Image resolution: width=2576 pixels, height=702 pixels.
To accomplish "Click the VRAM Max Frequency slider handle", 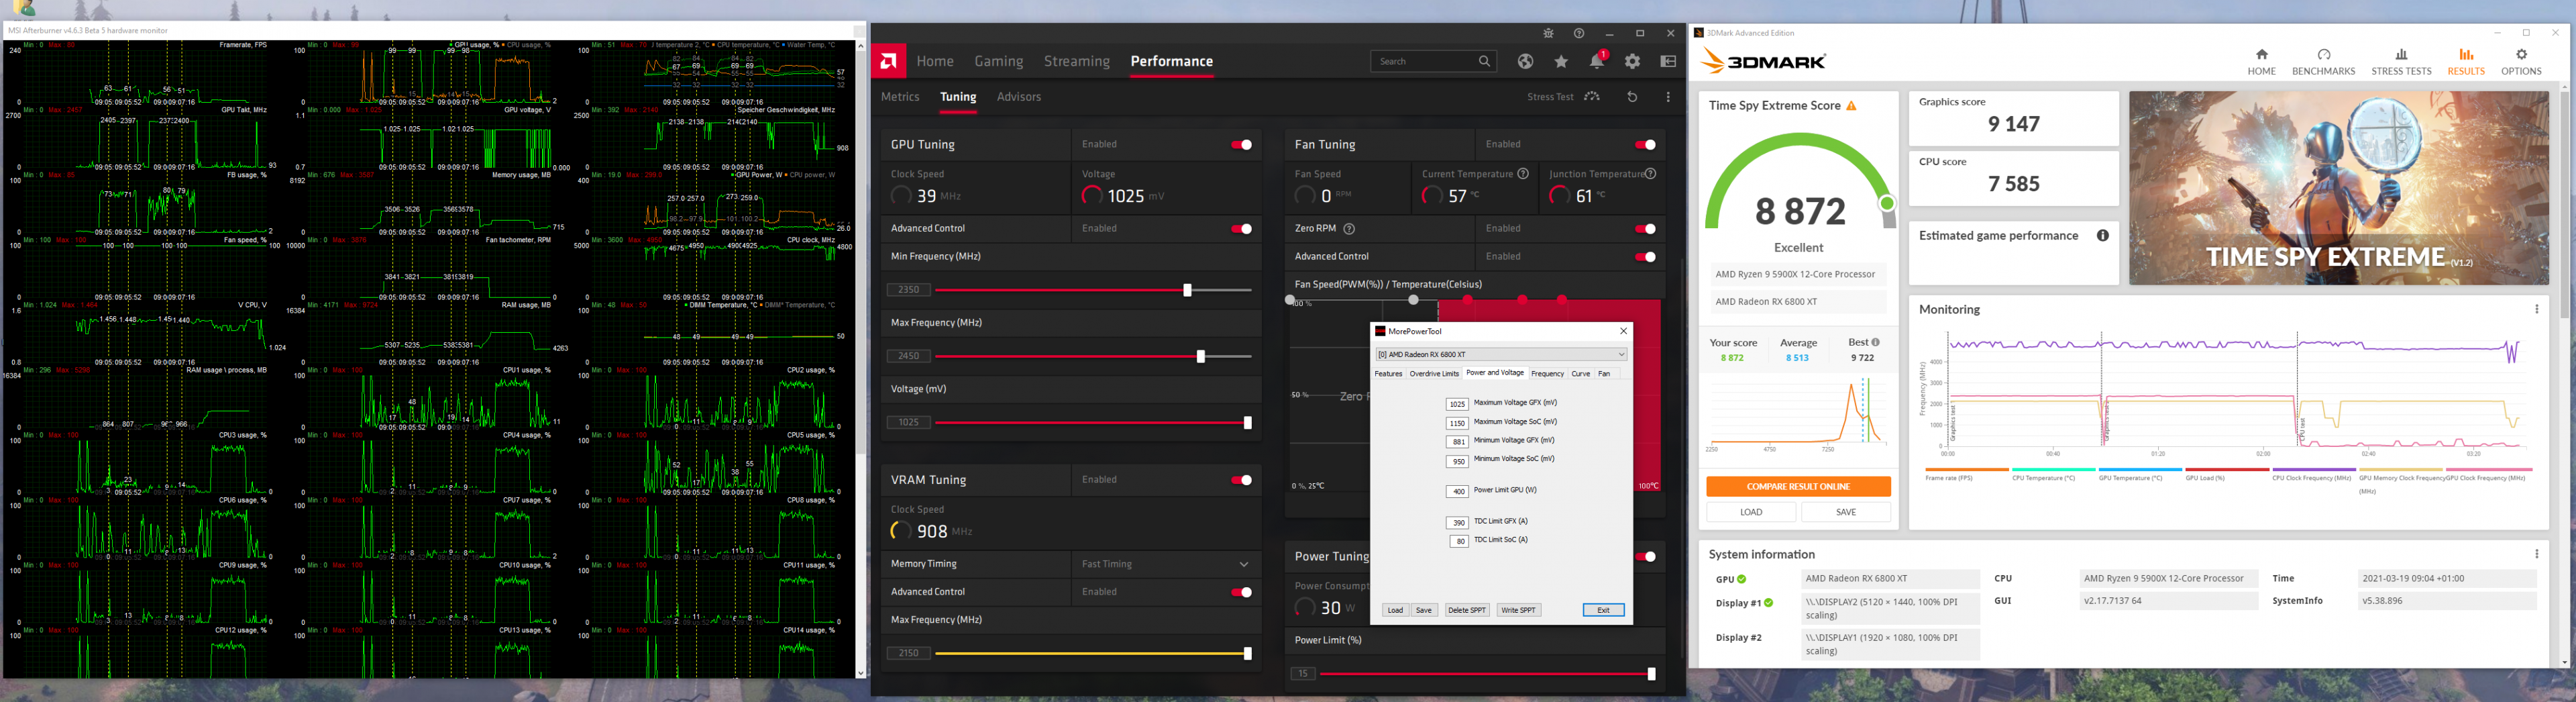I will point(1247,654).
